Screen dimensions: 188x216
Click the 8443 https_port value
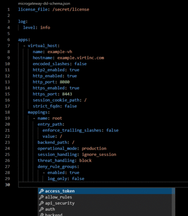coord(67,94)
